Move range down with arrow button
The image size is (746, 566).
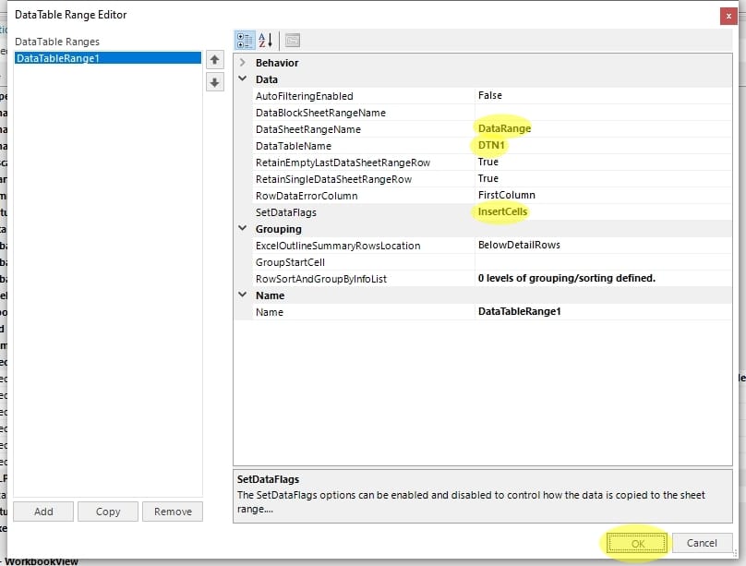[214, 82]
